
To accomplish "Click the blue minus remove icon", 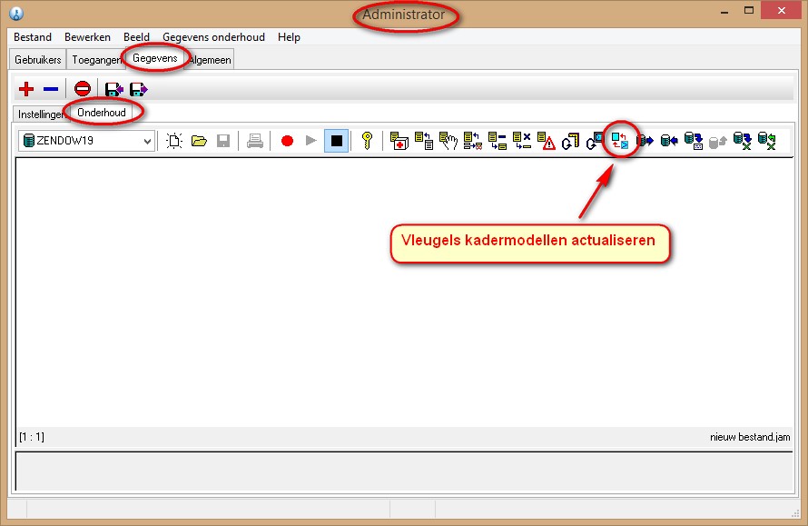I will coord(51,89).
